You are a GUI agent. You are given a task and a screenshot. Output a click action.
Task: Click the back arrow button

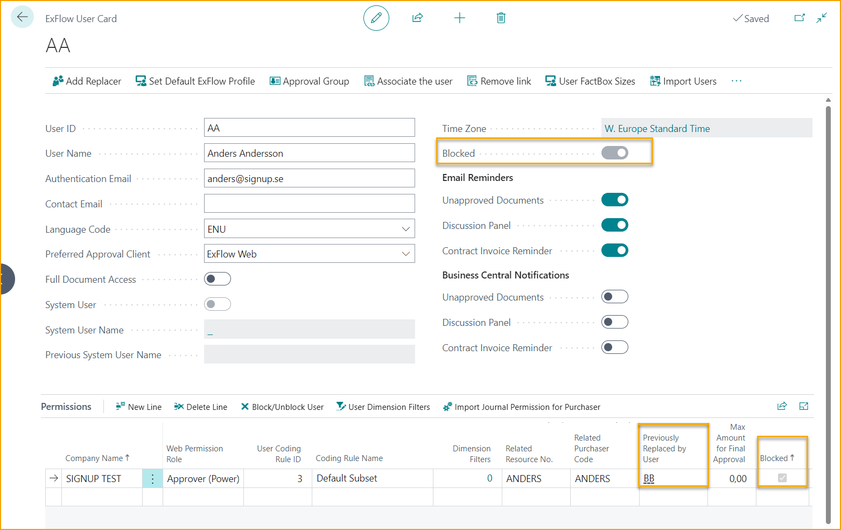[x=22, y=17]
